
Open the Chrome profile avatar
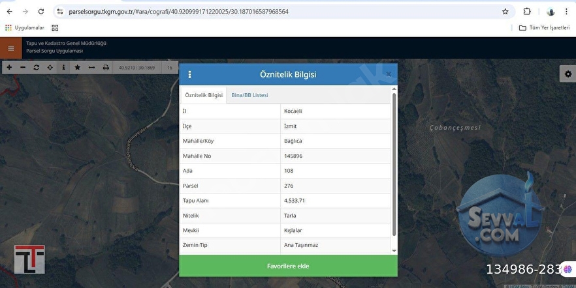point(551,12)
